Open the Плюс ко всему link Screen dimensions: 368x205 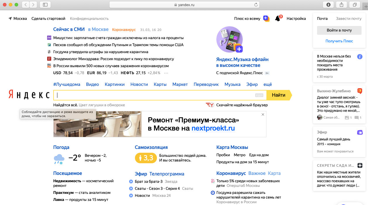[x=247, y=18]
